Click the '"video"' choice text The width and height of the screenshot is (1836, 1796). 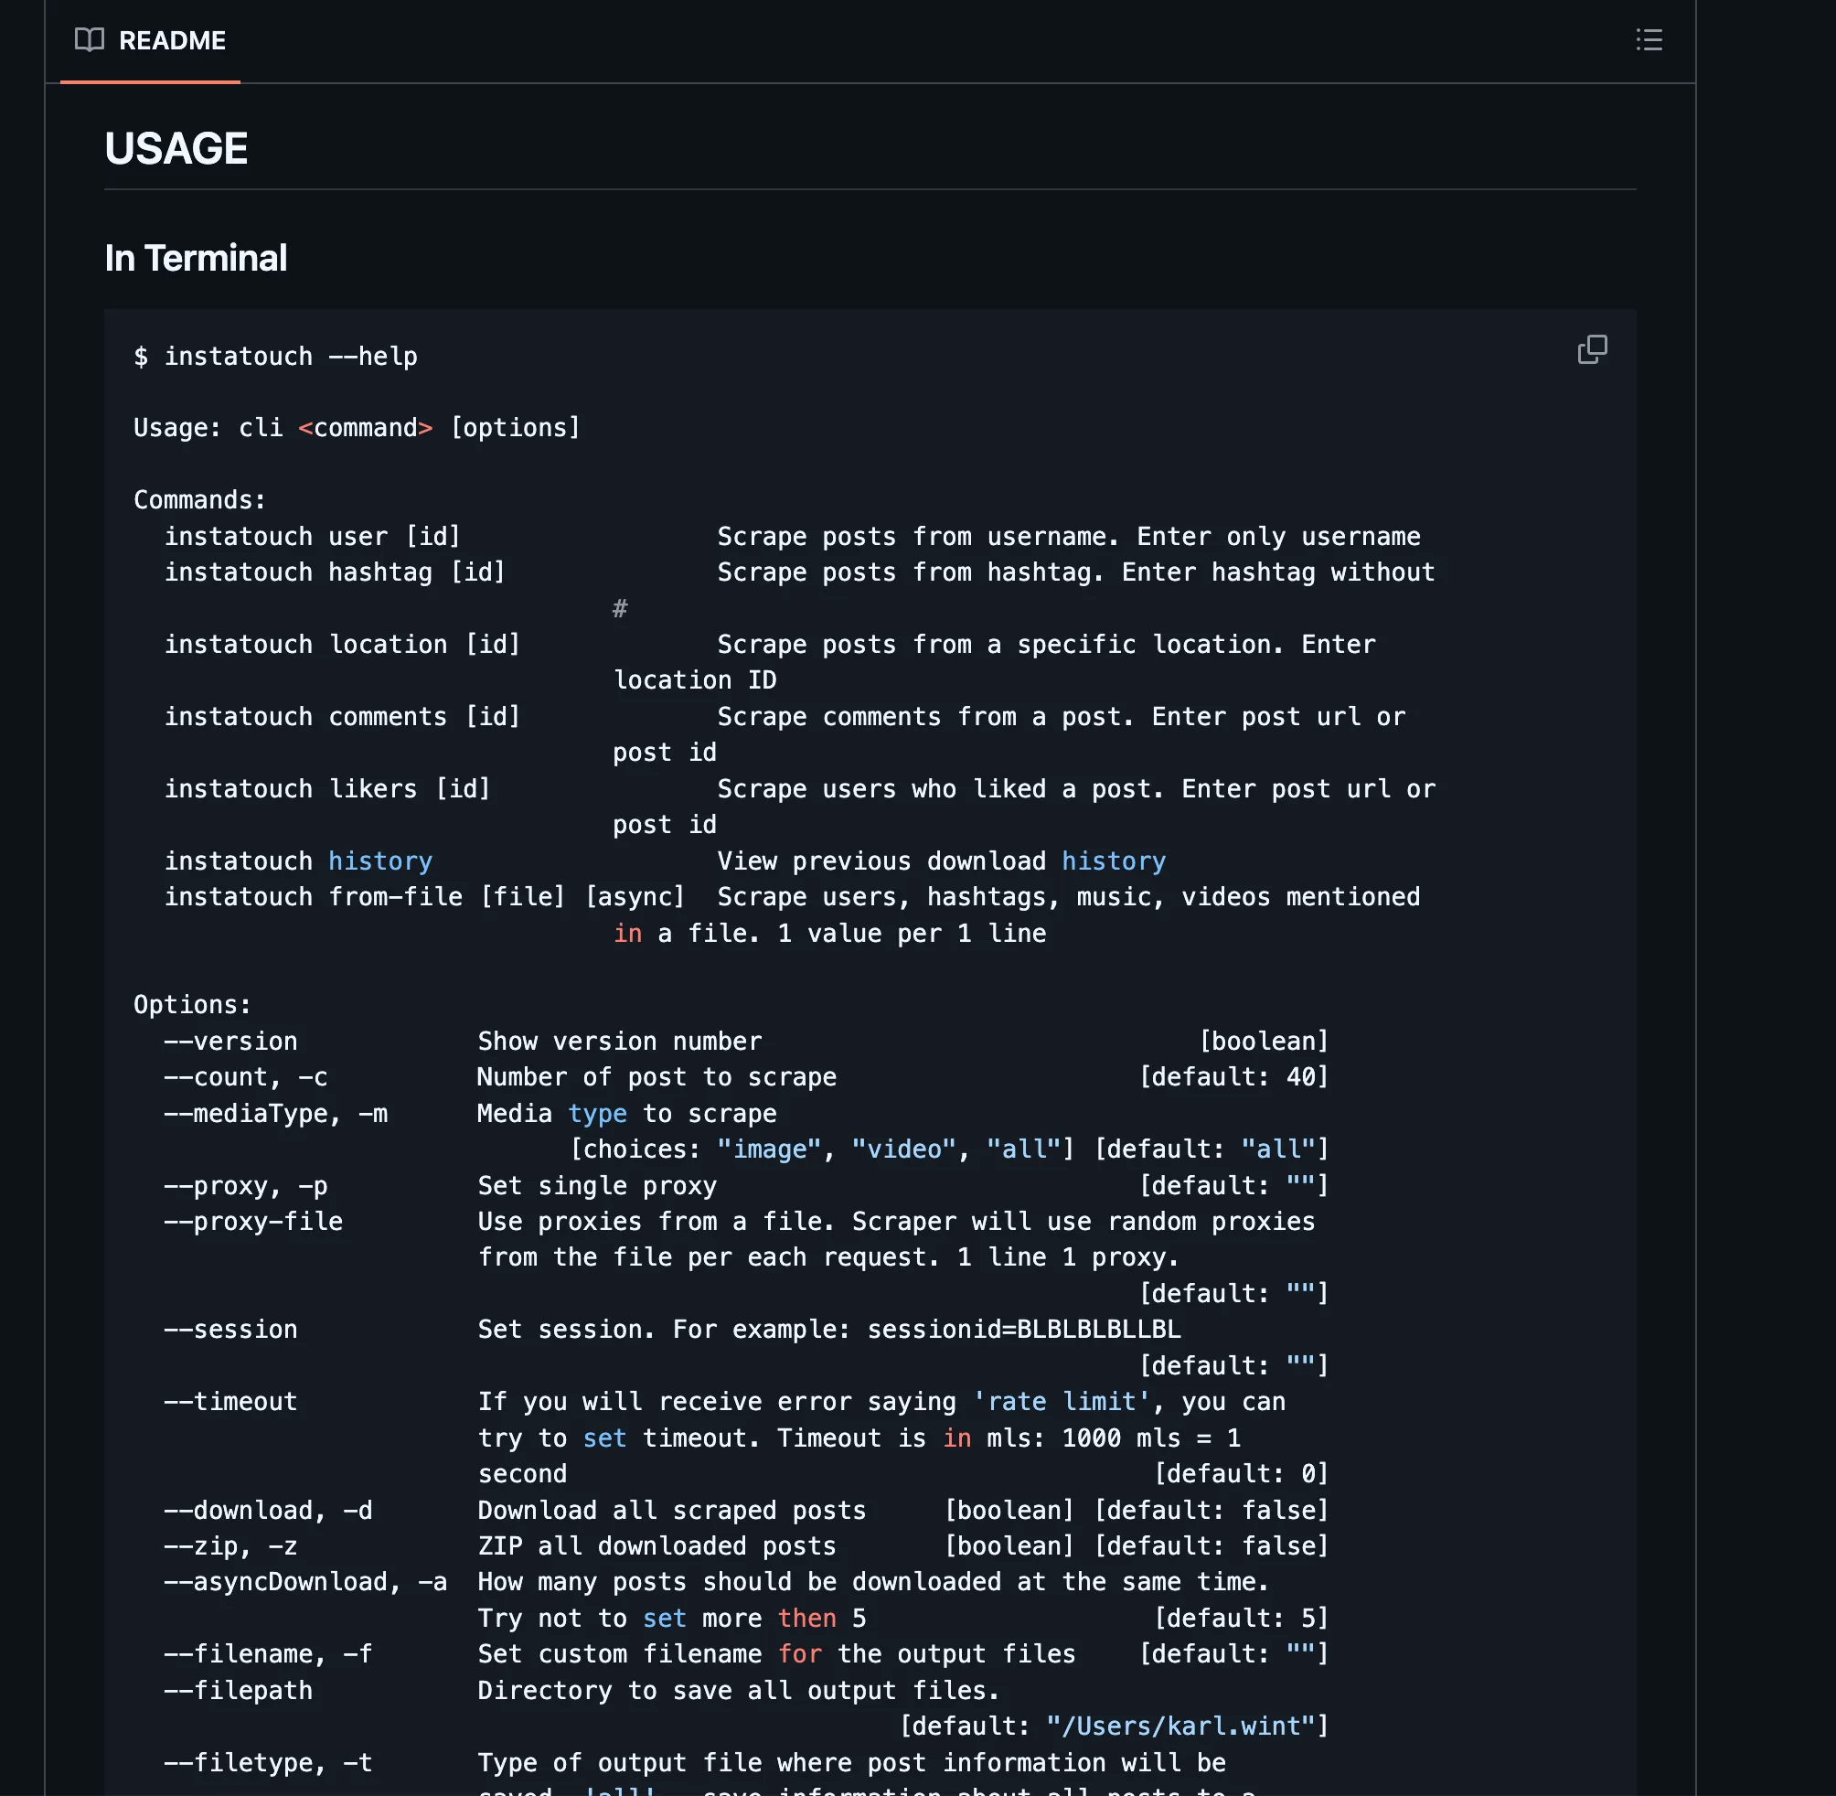(904, 1149)
